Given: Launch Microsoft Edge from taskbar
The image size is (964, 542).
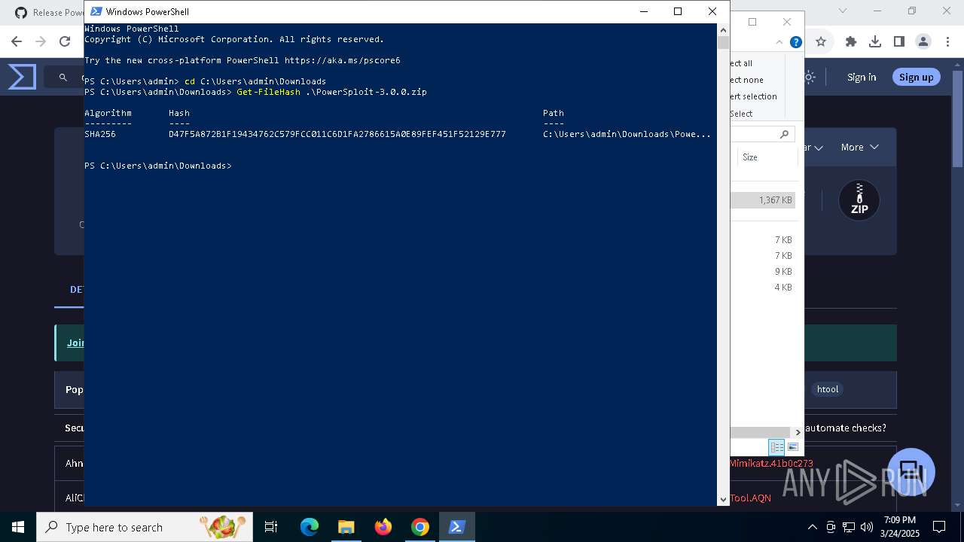Looking at the screenshot, I should click(x=310, y=527).
